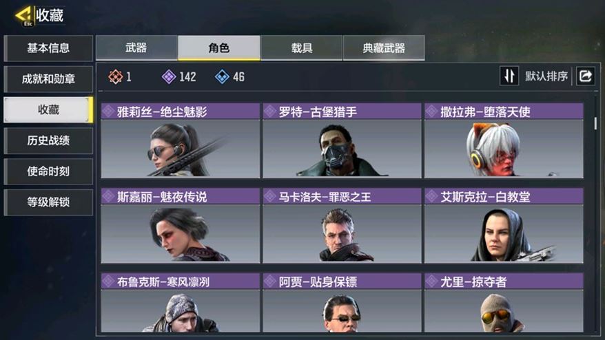
Task: Click the share export icon
Action: tap(585, 76)
